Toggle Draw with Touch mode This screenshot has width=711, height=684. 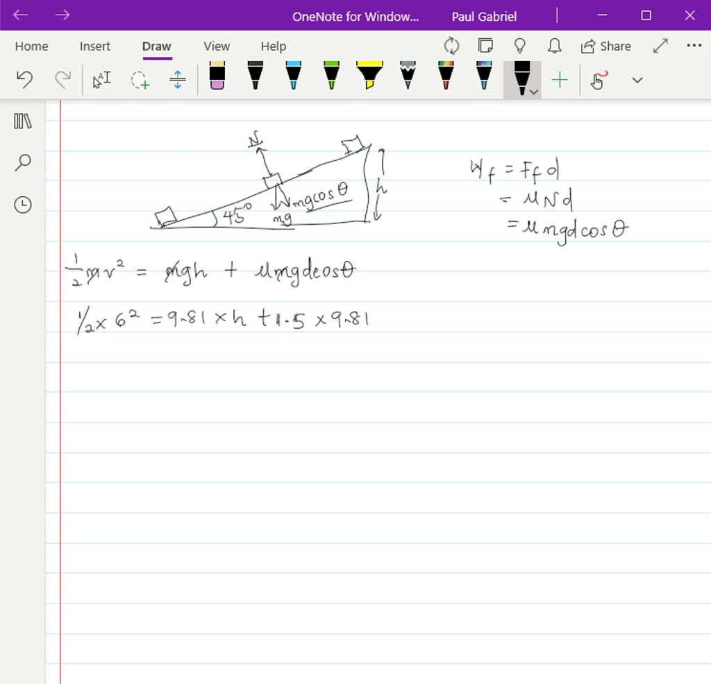[599, 80]
